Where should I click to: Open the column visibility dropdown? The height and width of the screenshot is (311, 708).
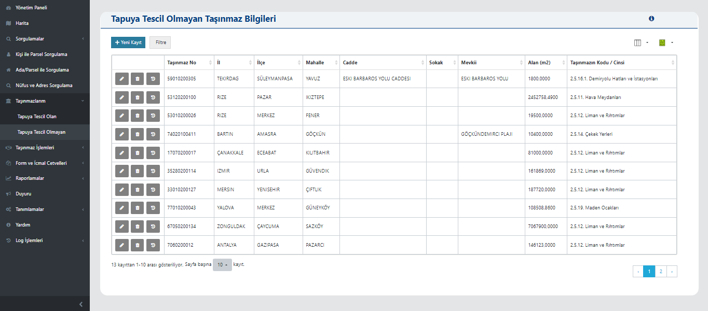click(x=641, y=43)
